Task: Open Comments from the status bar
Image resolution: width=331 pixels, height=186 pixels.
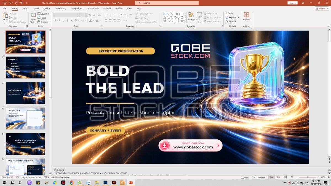Action: [x=258, y=177]
